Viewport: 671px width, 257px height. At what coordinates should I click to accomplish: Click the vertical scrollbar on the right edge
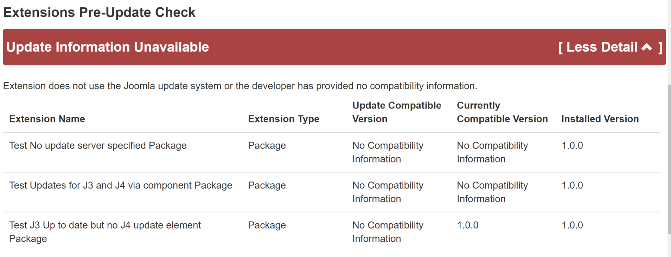(x=669, y=158)
